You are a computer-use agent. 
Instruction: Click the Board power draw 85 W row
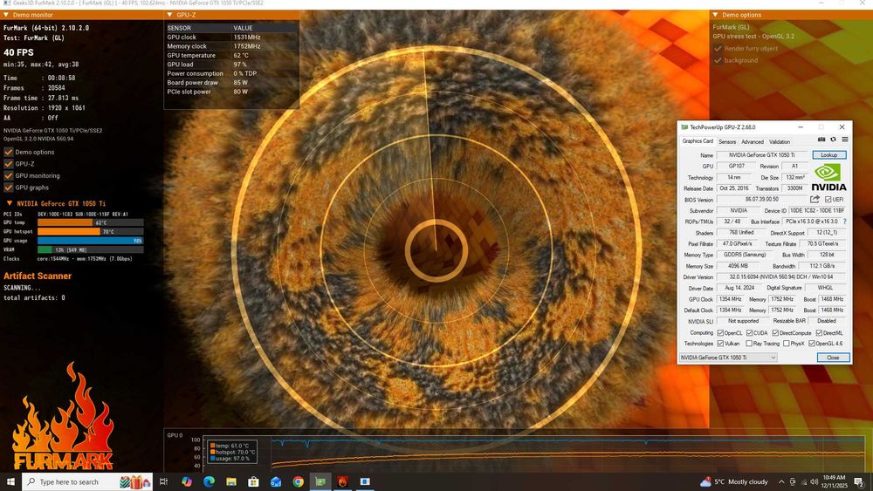[x=231, y=82]
